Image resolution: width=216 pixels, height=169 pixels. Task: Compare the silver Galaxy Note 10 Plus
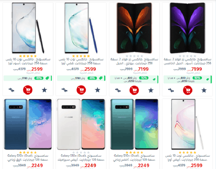point(64,90)
